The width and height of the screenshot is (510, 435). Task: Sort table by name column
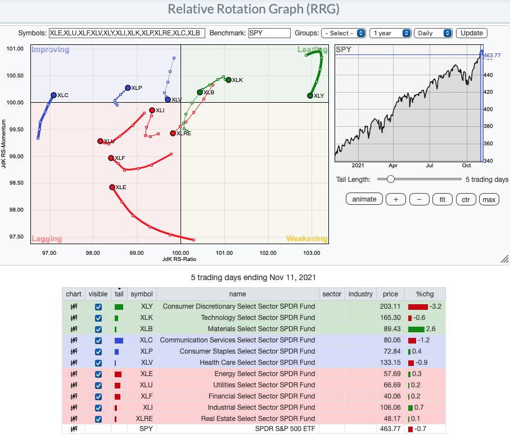(x=237, y=294)
